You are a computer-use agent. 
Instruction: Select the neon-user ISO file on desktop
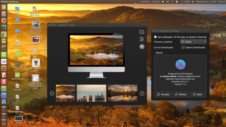point(34,12)
